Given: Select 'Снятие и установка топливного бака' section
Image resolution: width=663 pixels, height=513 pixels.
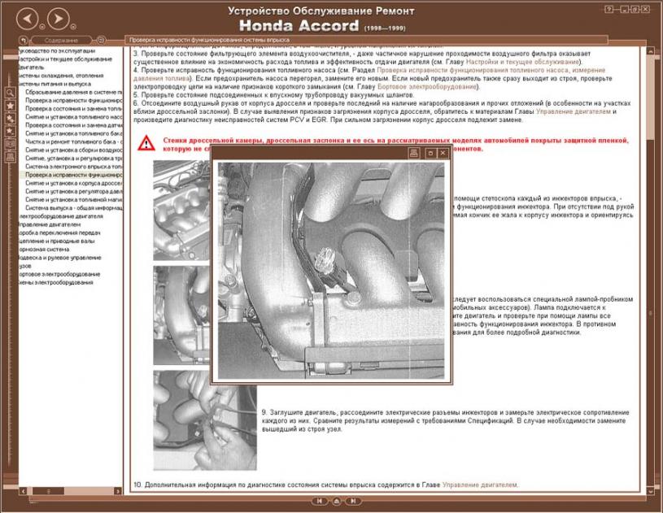Looking at the screenshot, I should [73, 133].
